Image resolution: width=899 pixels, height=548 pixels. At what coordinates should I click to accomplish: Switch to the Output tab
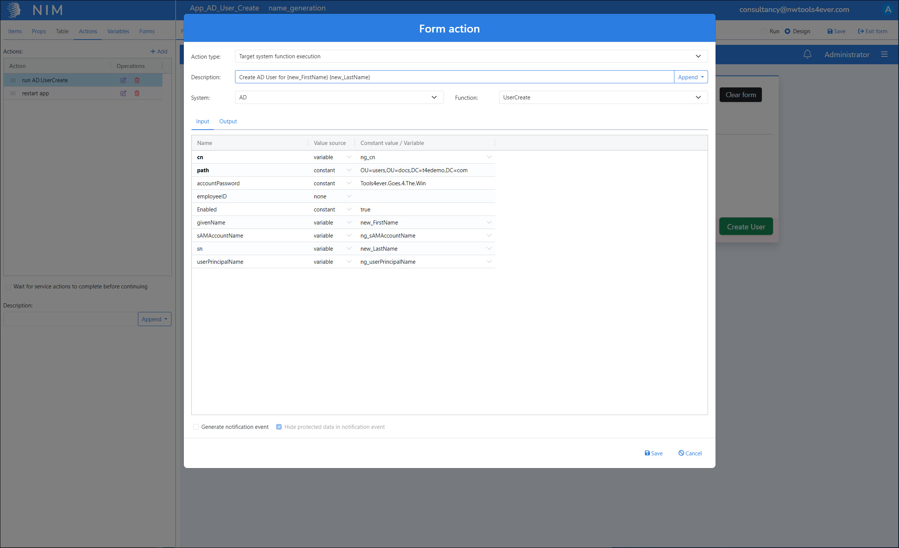228,121
